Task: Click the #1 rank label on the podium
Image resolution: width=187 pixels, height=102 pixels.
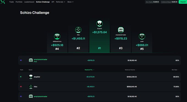Action: point(100,48)
